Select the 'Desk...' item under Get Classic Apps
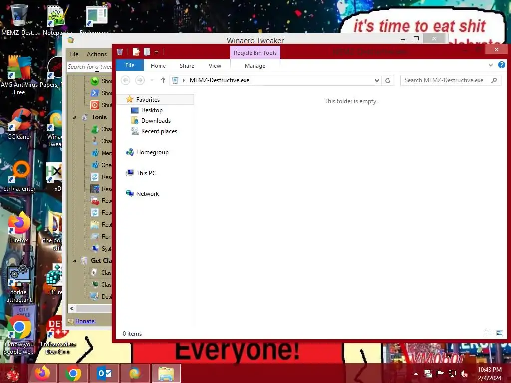The image size is (511, 383). [x=101, y=297]
